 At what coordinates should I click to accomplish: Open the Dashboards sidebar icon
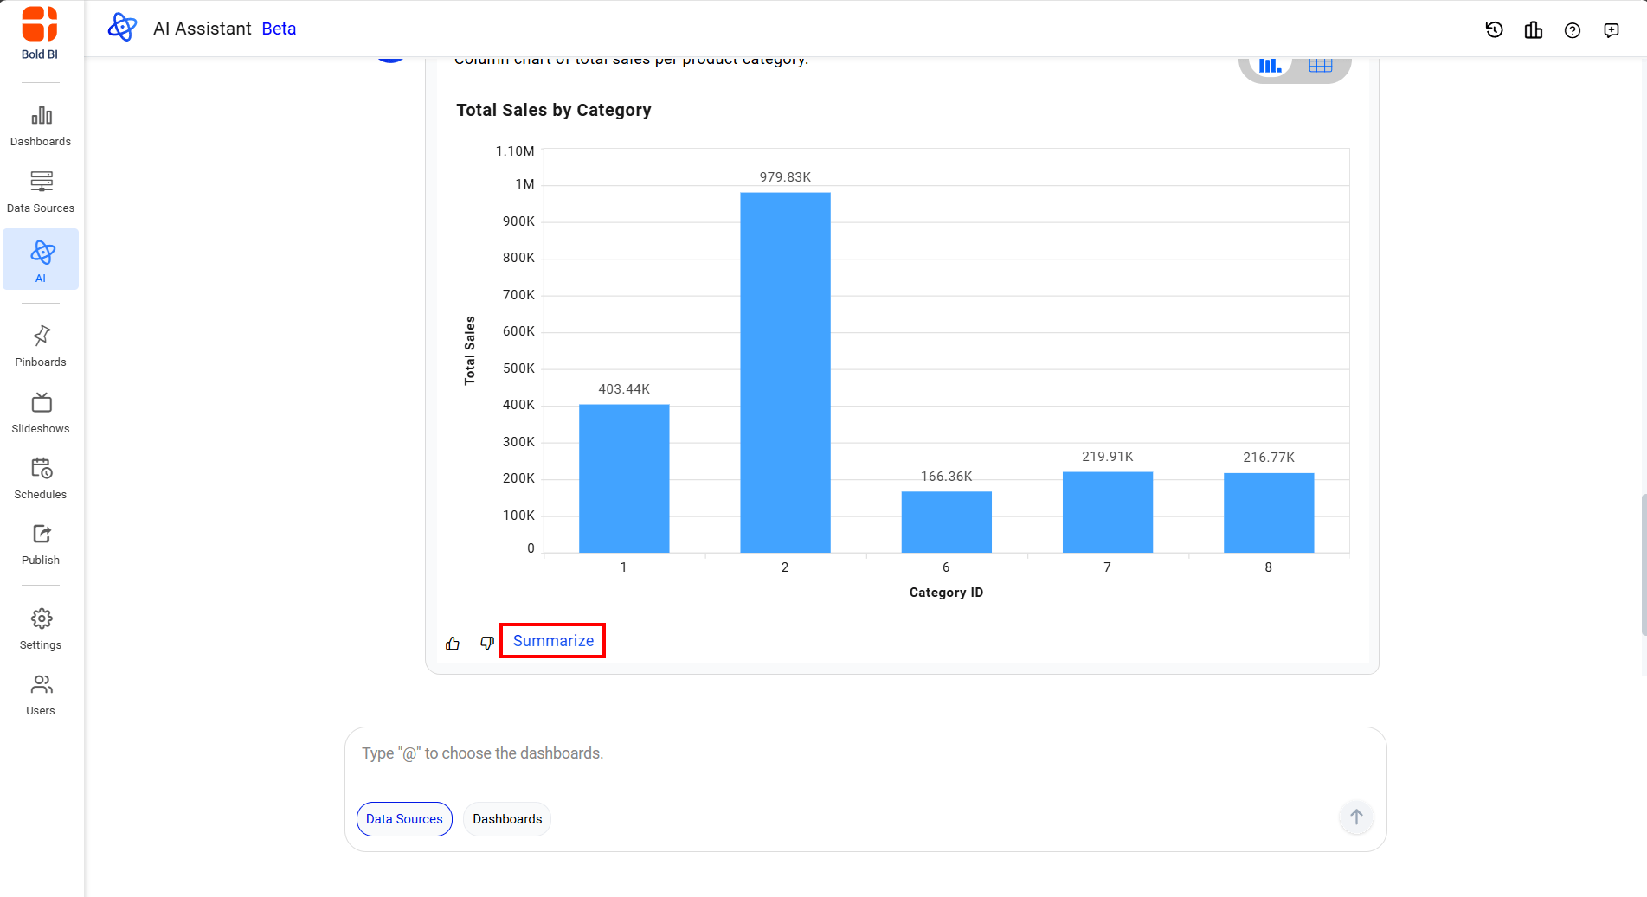click(41, 125)
